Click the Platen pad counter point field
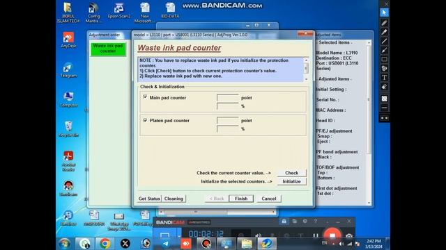This screenshot has height=250, width=446. click(x=228, y=120)
